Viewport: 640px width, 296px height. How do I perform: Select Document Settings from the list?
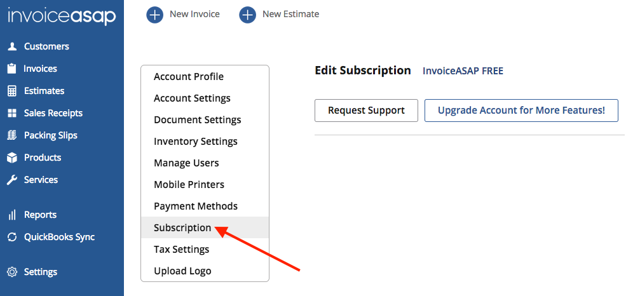pyautogui.click(x=198, y=120)
